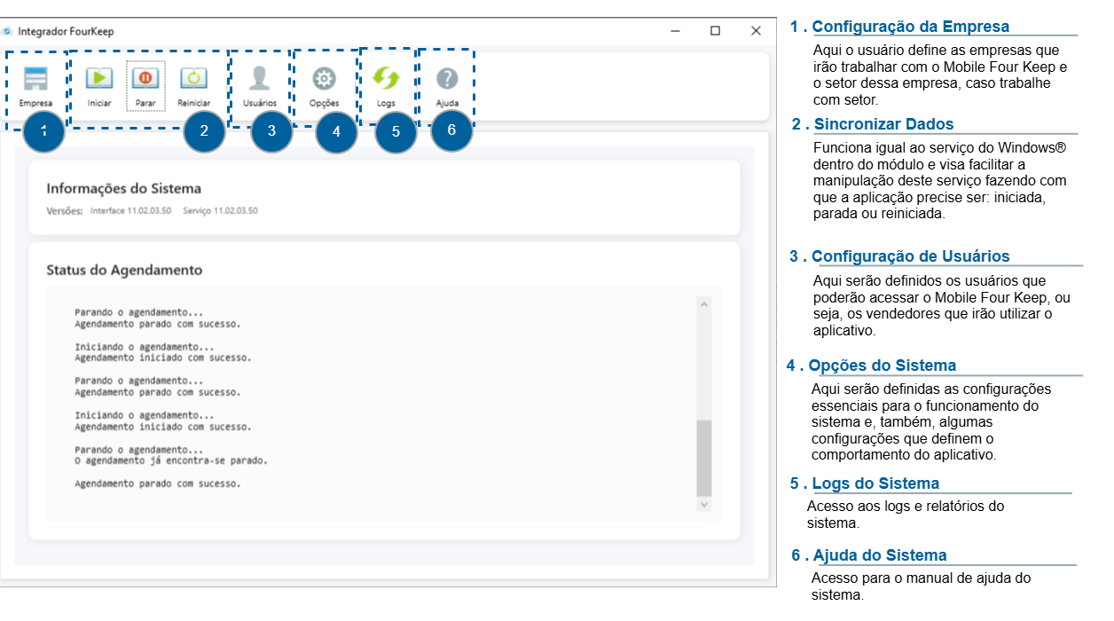Screen dimensions: 1114x621
Task: Click 'Configuração da Empresa' heading in guide
Action: (911, 27)
